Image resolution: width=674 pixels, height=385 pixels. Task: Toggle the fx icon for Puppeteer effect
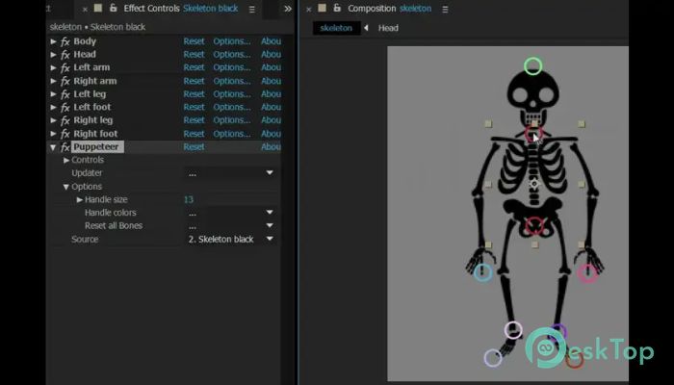[x=65, y=147]
